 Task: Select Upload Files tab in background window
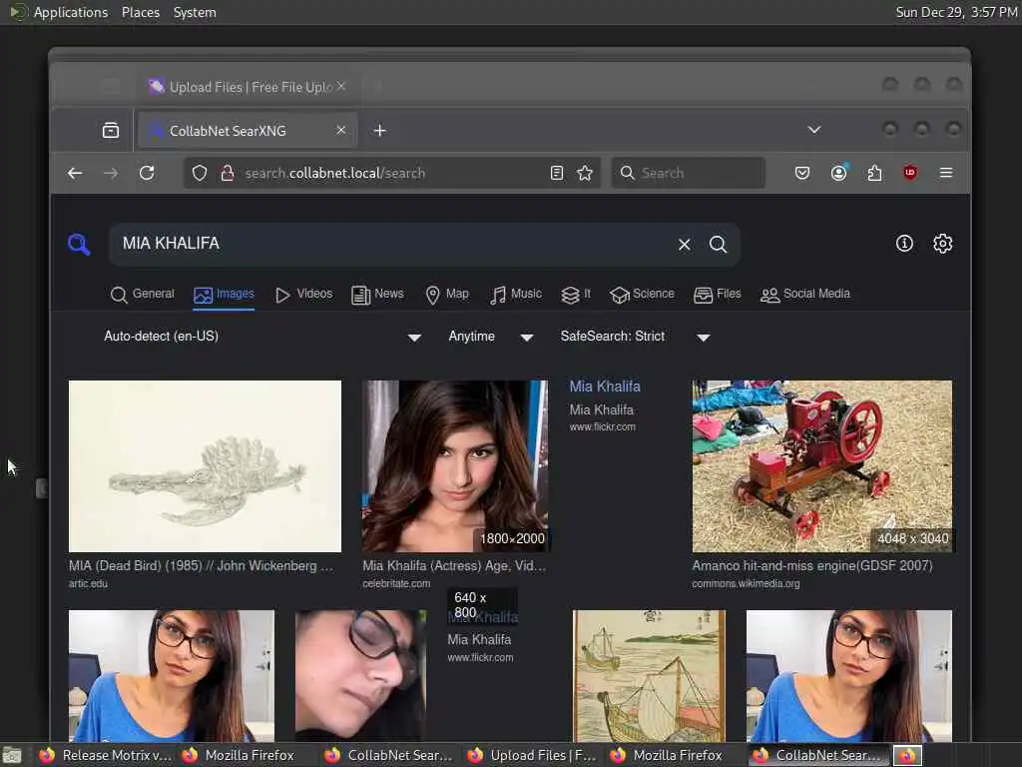pos(248,86)
